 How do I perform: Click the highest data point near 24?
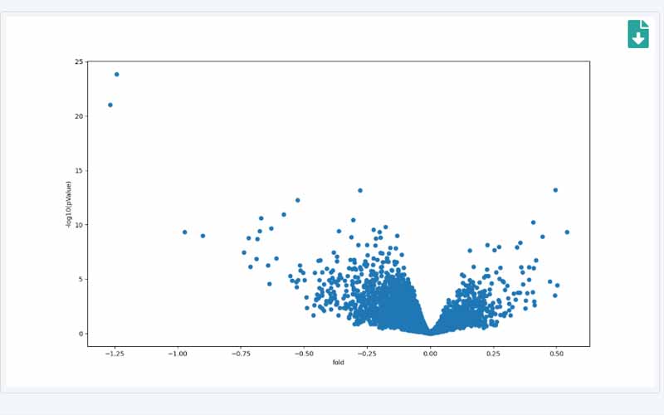point(116,74)
